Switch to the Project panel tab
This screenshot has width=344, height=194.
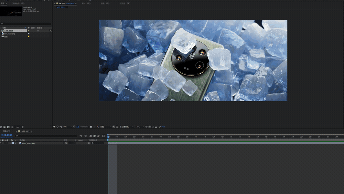(x=2, y=3)
